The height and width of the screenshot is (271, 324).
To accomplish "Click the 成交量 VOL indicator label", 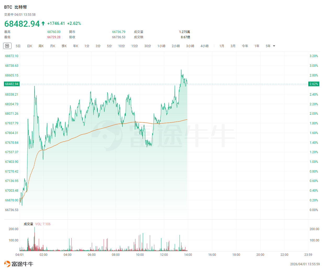I will [x=29, y=224].
